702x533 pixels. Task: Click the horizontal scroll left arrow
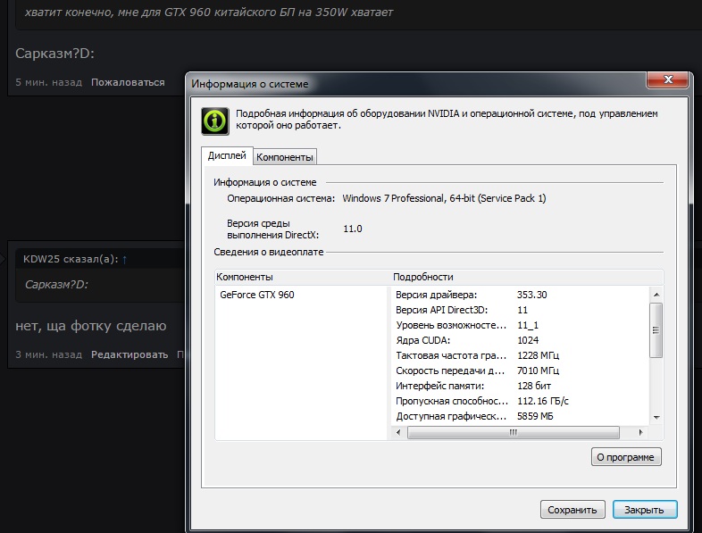(x=398, y=432)
